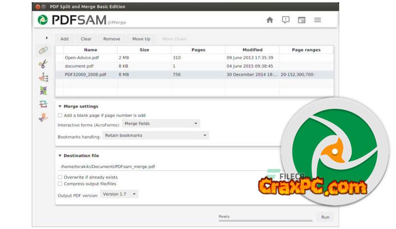Open the news panel icon
Image resolution: width=396 pixels, height=229 pixels.
coord(301,20)
